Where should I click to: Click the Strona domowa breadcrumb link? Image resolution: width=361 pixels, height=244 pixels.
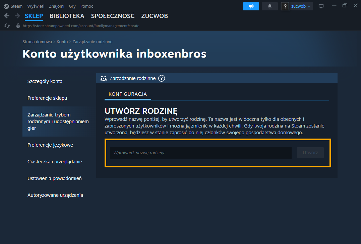[x=37, y=42]
